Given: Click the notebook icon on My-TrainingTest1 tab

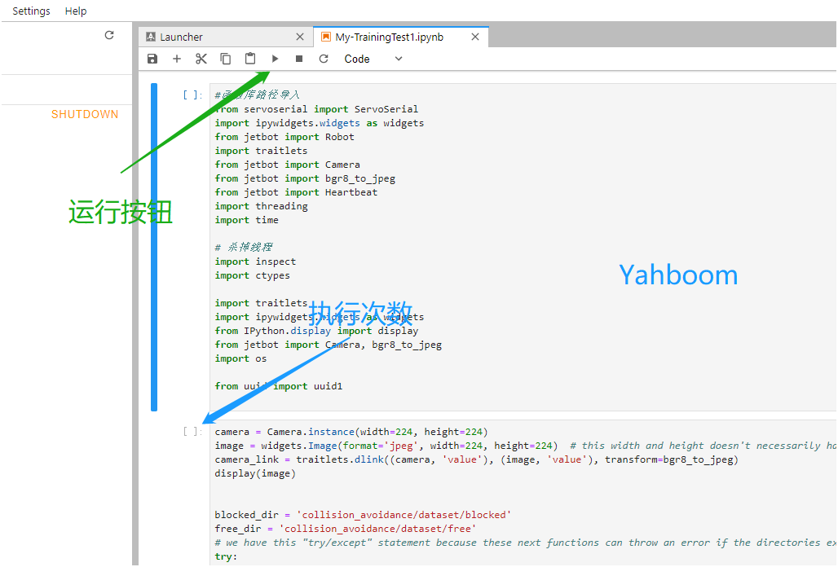Looking at the screenshot, I should 325,37.
